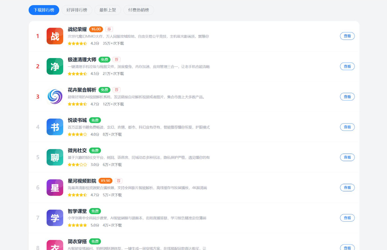387x250 pixels.
Task: Click 免费 badge next to 极速清理大师
Action: pos(104,60)
